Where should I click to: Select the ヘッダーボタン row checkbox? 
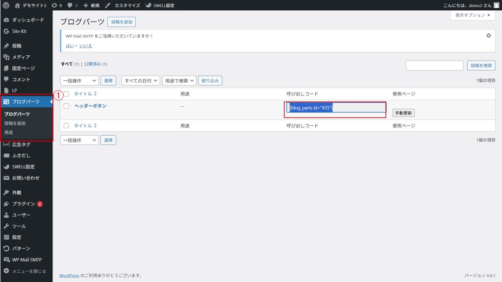pyautogui.click(x=67, y=106)
